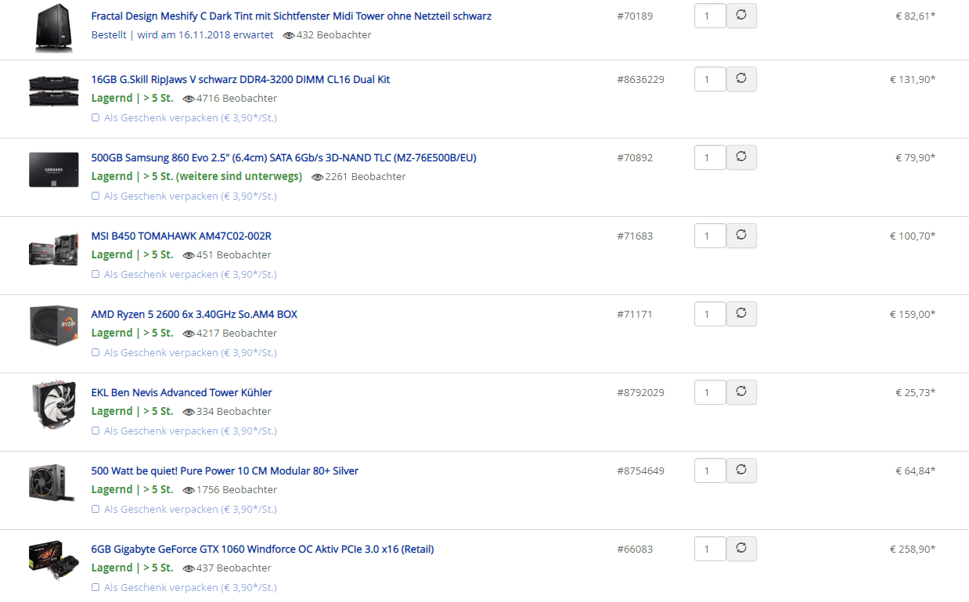The width and height of the screenshot is (969, 602).
Task: Tick gift wrapping for AMD Ryzen 5 2600
Action: point(95,353)
